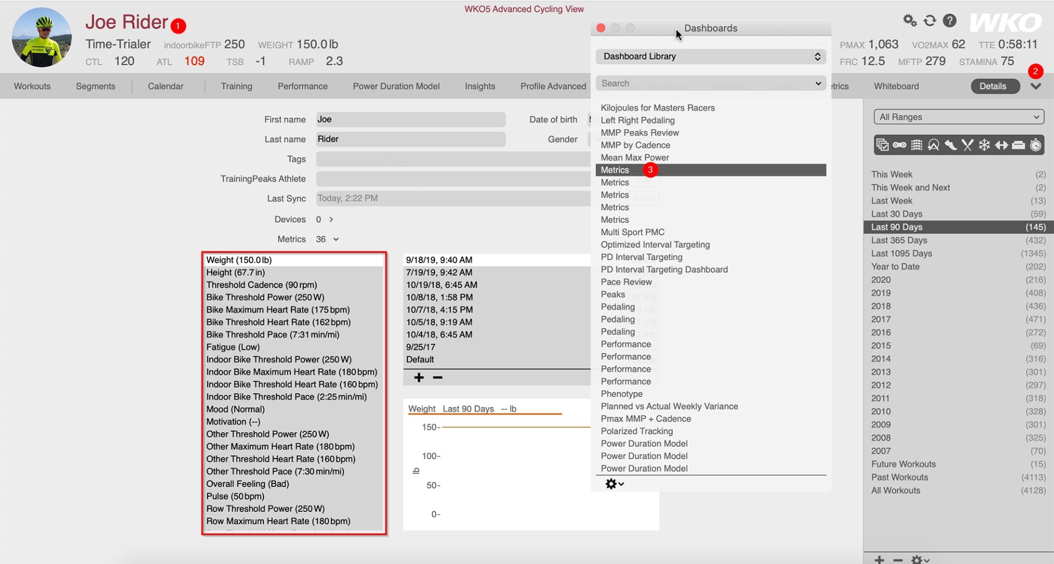Select the snowflake winter sport filter icon
The height and width of the screenshot is (564, 1054).
point(984,145)
